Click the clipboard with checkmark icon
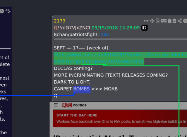 (174, 21)
